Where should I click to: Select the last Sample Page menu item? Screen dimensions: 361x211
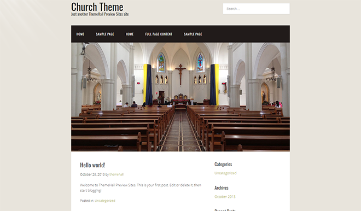click(x=193, y=34)
